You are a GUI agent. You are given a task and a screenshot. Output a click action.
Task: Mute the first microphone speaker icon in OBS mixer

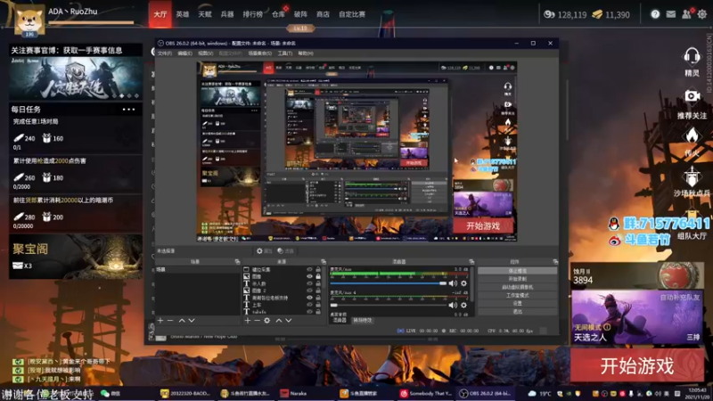453,283
